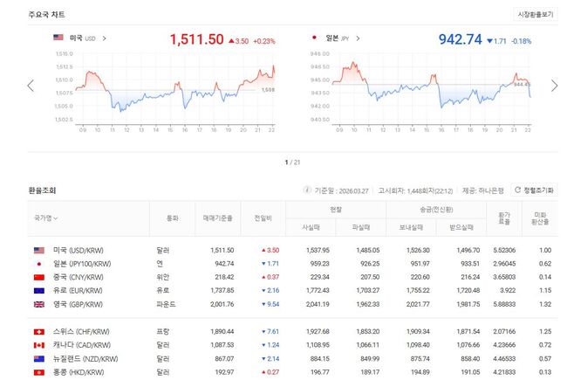Click the Switzerland flag icon in table
This screenshot has height=380, width=567.
[38, 333]
